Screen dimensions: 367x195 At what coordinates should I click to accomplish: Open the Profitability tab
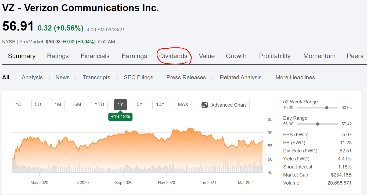coord(275,56)
